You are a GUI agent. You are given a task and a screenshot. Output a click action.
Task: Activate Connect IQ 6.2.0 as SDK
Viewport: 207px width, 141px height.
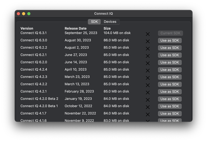[x=170, y=62]
